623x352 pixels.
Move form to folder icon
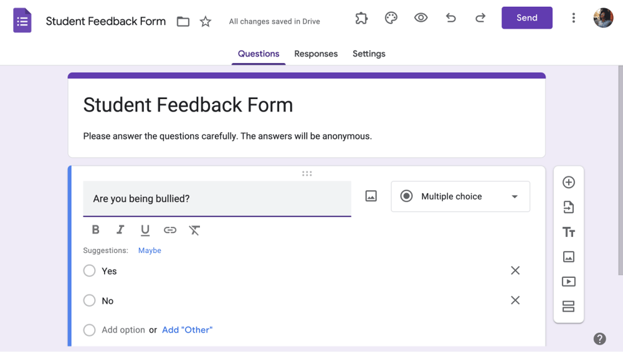(183, 21)
